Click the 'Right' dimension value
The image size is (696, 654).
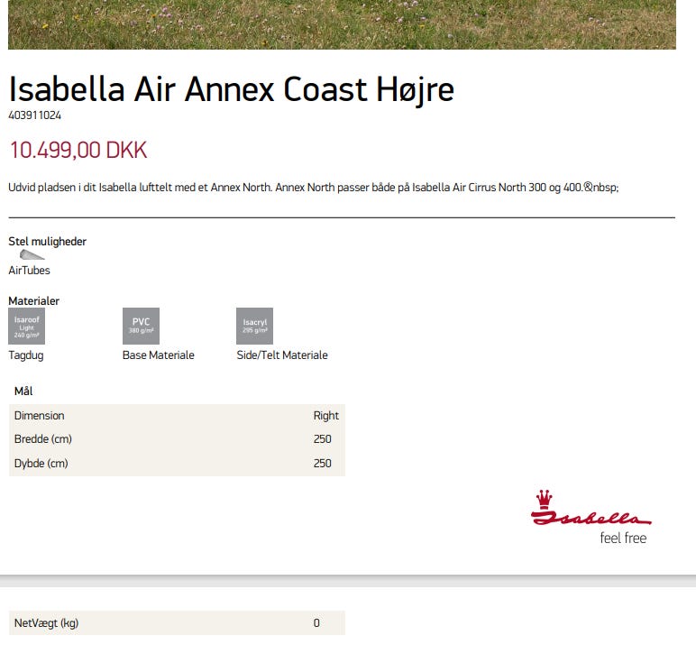coord(325,416)
